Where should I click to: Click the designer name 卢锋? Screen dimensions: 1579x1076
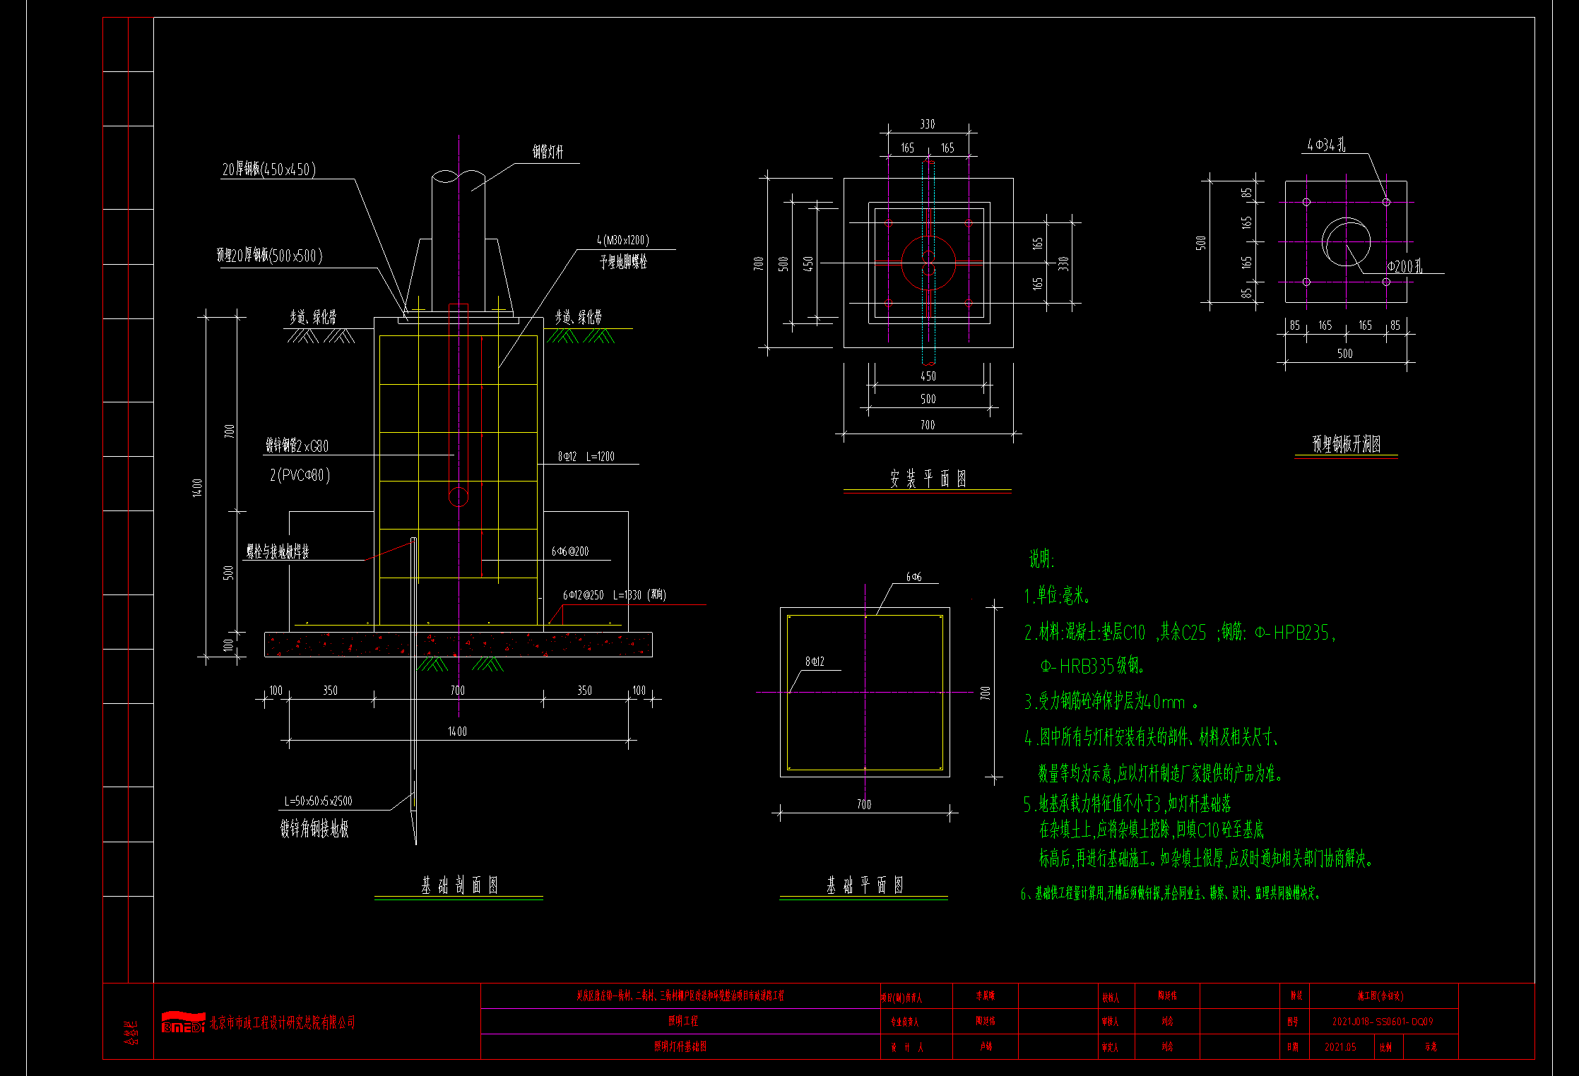coord(986,1046)
